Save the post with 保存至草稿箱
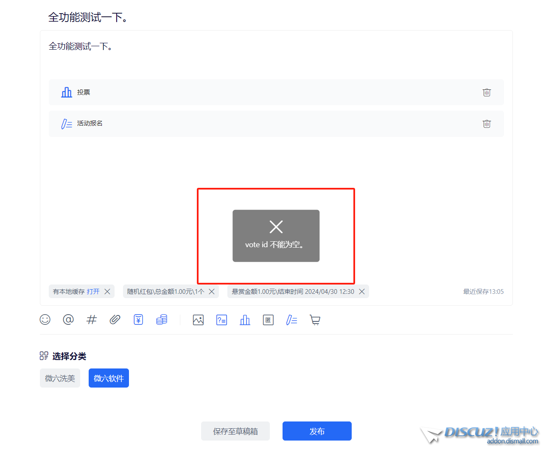Screen dimensions: 546x452 point(235,431)
